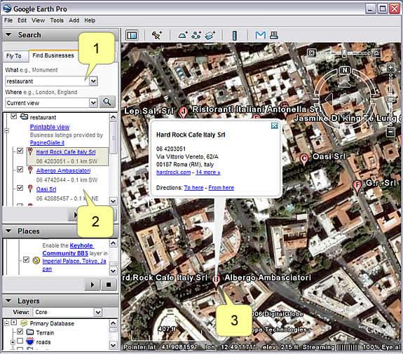
Task: Open the Edit menu
Action: (22, 20)
